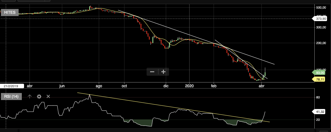
Task: Open RSI indicator settings gear
Action: click(x=39, y=97)
